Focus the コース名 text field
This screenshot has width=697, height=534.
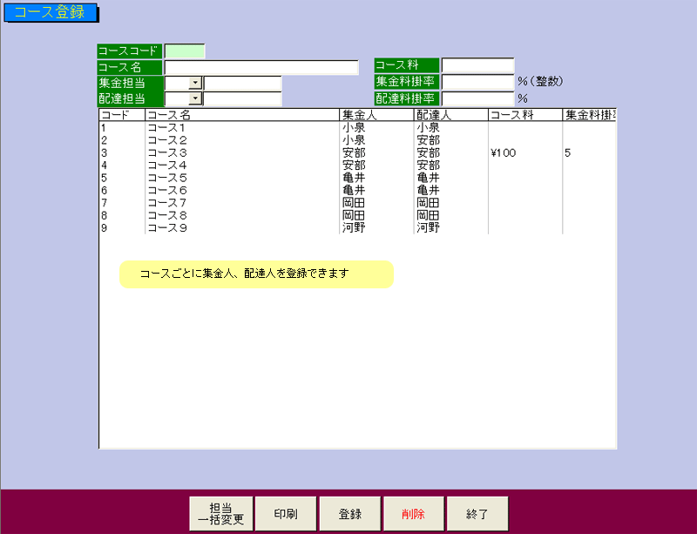(x=261, y=67)
